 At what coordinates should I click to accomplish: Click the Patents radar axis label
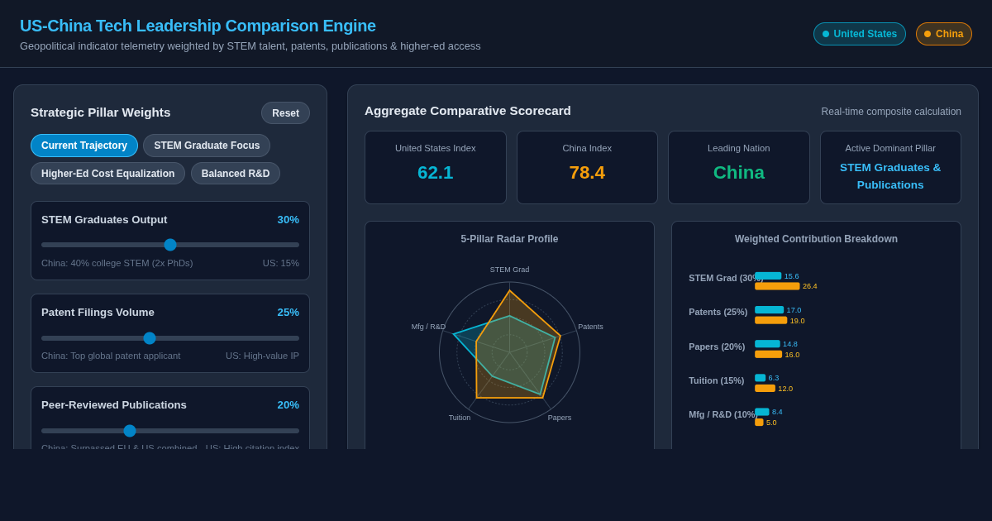590,327
